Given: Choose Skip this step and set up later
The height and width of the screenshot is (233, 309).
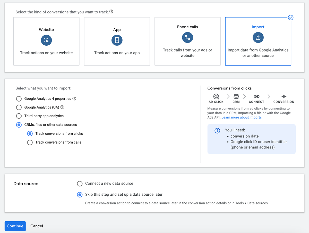Looking at the screenshot, I should 80,195.
